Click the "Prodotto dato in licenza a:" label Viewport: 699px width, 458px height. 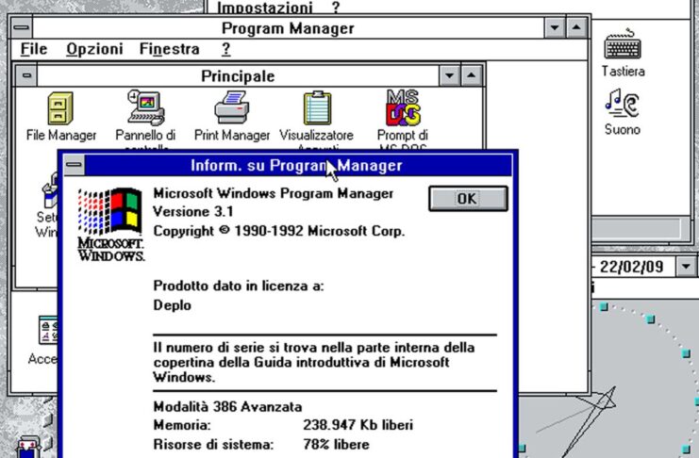click(x=239, y=286)
